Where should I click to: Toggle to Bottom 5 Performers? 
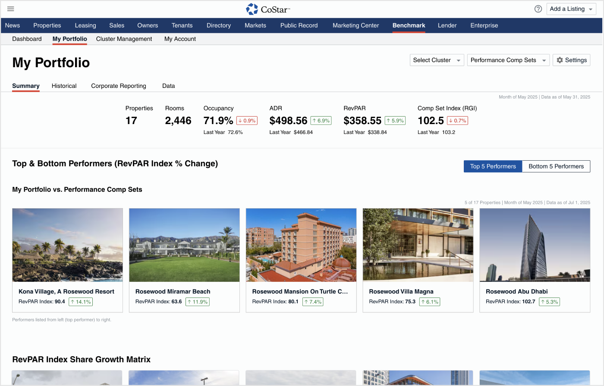[556, 166]
